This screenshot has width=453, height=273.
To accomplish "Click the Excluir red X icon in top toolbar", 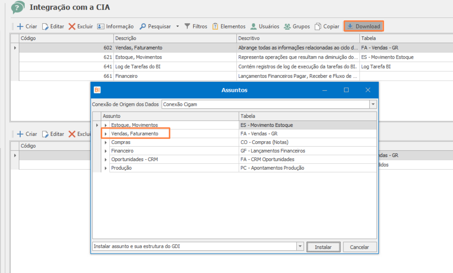I will point(72,26).
